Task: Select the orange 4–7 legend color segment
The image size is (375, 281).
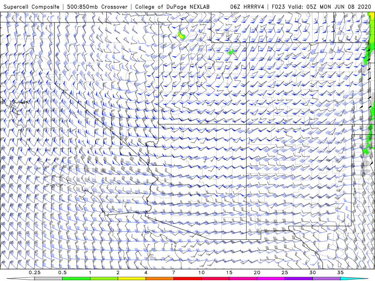Action: click(x=159, y=279)
